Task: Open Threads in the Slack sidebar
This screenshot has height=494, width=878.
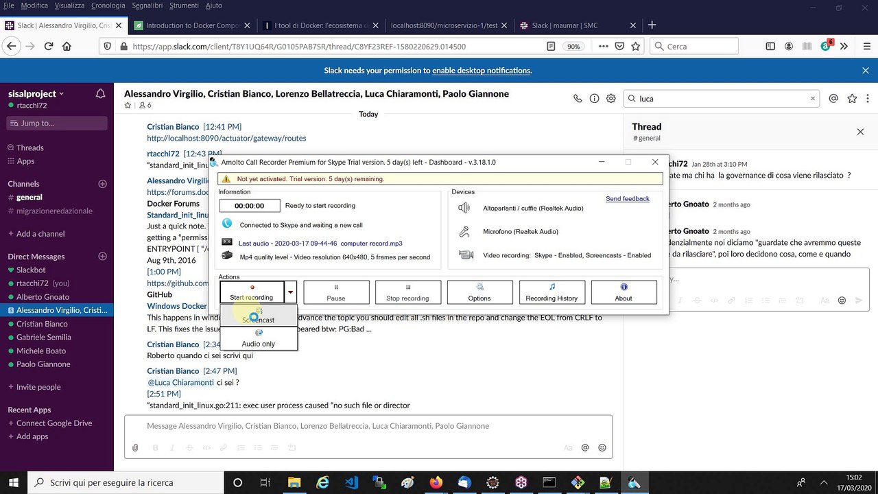Action: tap(30, 148)
